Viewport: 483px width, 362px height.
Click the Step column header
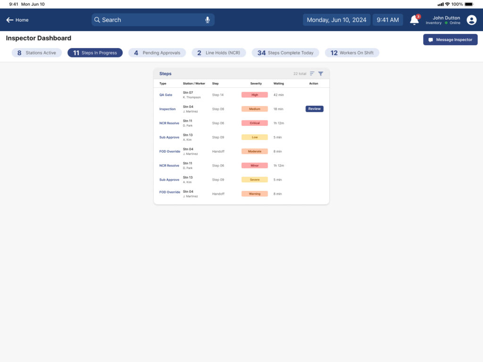tap(215, 84)
